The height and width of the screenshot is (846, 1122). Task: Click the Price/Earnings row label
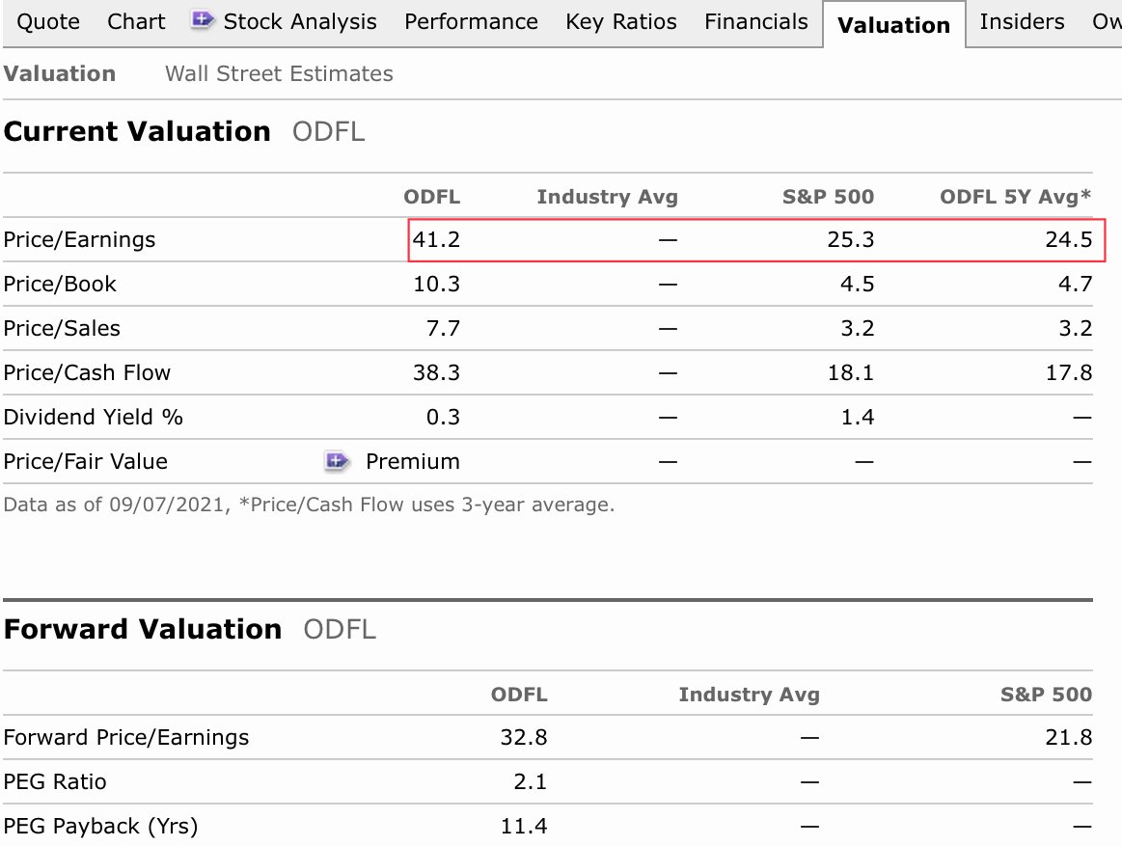(x=79, y=240)
